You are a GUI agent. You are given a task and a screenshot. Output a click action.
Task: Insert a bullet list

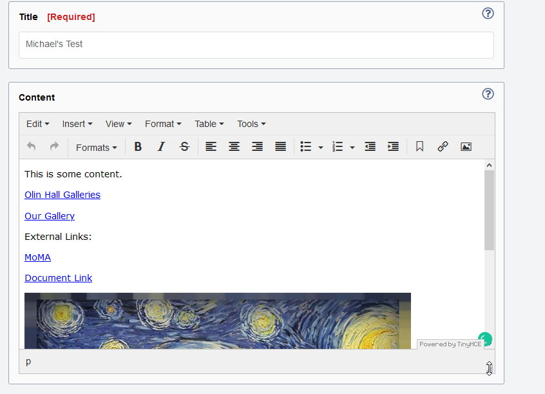pyautogui.click(x=305, y=146)
